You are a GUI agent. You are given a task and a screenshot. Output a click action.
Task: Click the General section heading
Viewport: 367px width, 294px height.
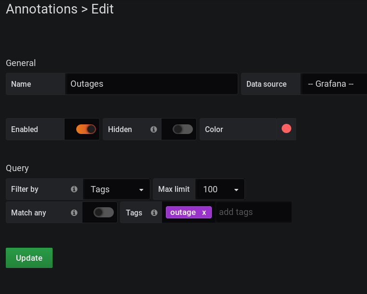tap(21, 63)
